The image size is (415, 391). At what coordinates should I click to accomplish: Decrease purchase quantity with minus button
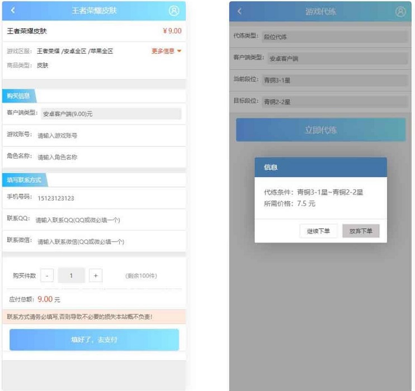click(x=47, y=275)
